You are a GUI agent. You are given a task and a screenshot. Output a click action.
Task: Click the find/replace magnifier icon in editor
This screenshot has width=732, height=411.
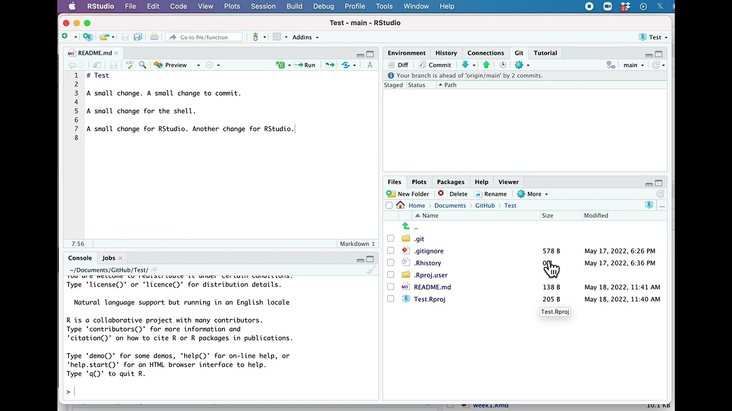[x=142, y=65]
